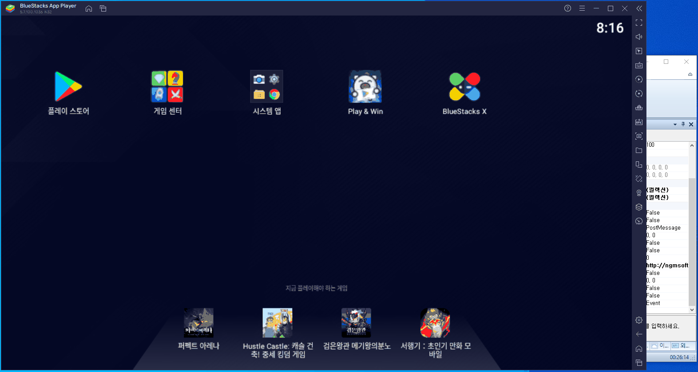Close the background properties panel with X
Viewport: 698px width, 372px height.
(691, 125)
